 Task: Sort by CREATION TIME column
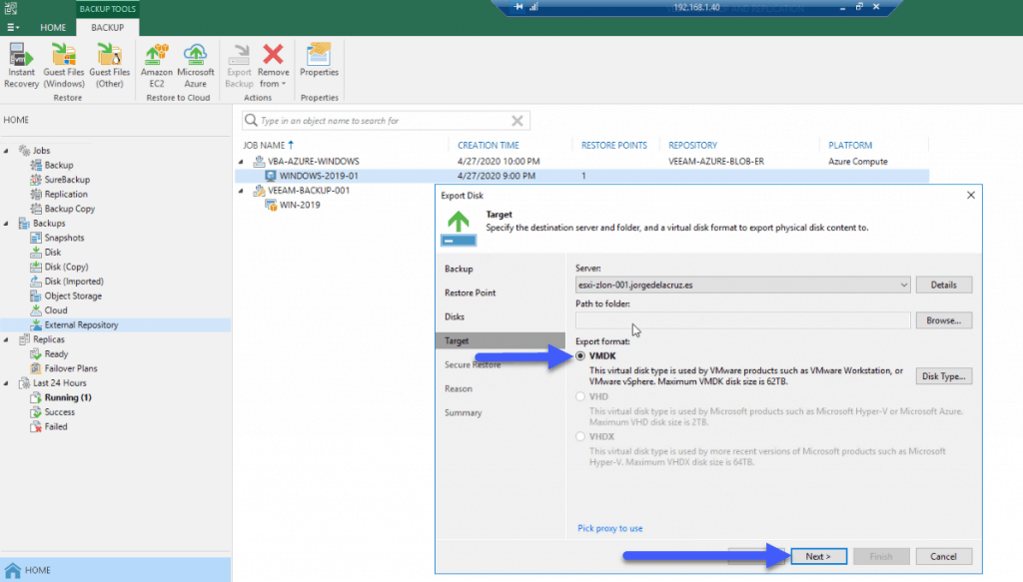(488, 146)
